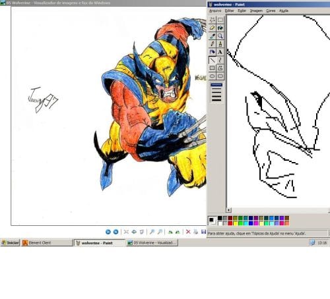
Task: Pick the black color swatch in palette
Action: [220, 218]
